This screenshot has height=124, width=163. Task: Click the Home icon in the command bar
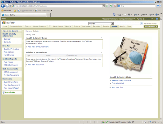click(x=114, y=15)
